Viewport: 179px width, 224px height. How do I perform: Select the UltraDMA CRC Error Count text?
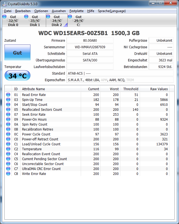click(41, 169)
